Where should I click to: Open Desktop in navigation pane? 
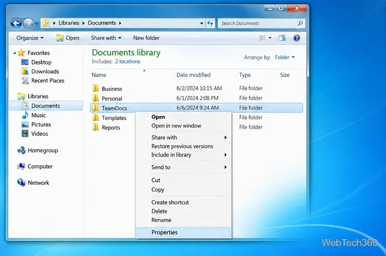(41, 62)
